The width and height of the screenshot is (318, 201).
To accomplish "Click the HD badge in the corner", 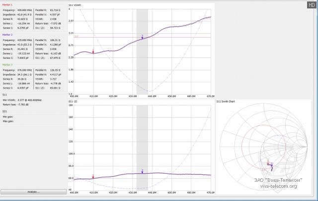I will pos(311,4).
